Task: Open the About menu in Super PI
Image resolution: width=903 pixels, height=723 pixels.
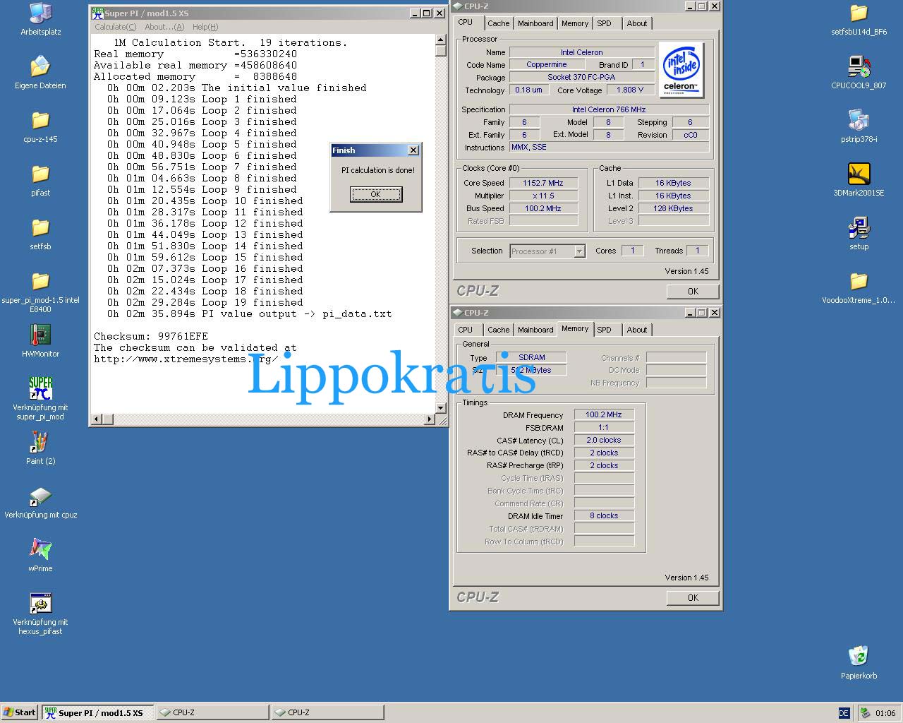Action: (x=164, y=27)
